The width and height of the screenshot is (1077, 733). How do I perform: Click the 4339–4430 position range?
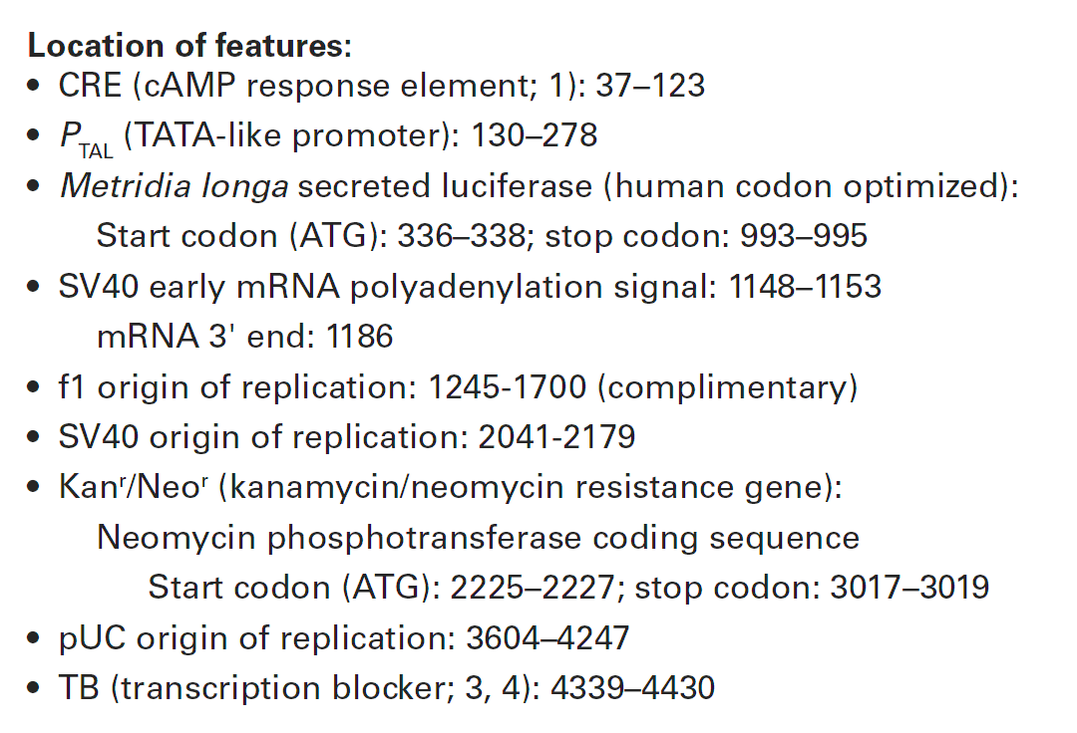pos(632,688)
